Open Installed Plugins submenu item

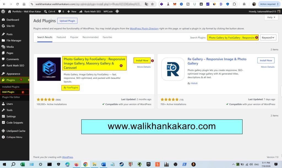[x=11, y=87]
